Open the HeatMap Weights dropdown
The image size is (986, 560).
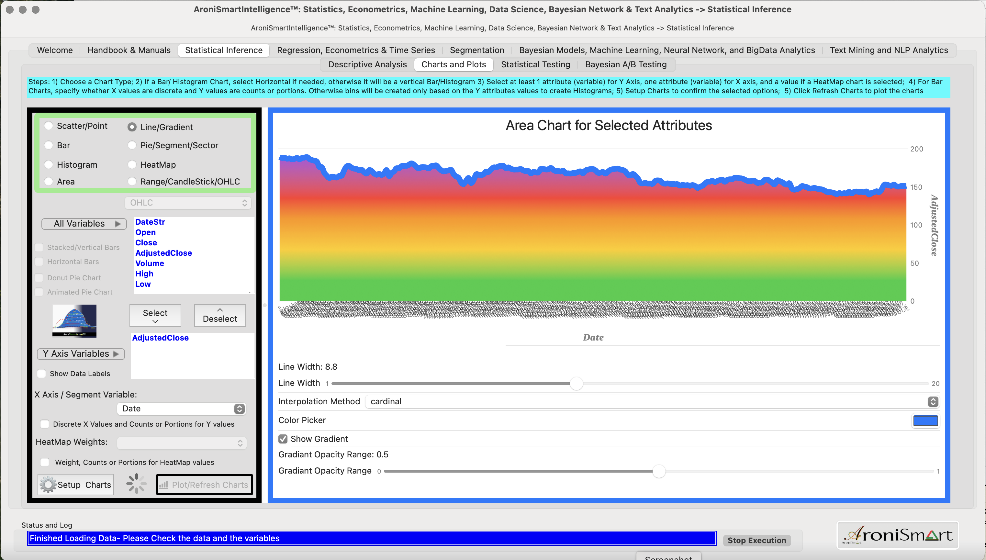[x=181, y=443]
